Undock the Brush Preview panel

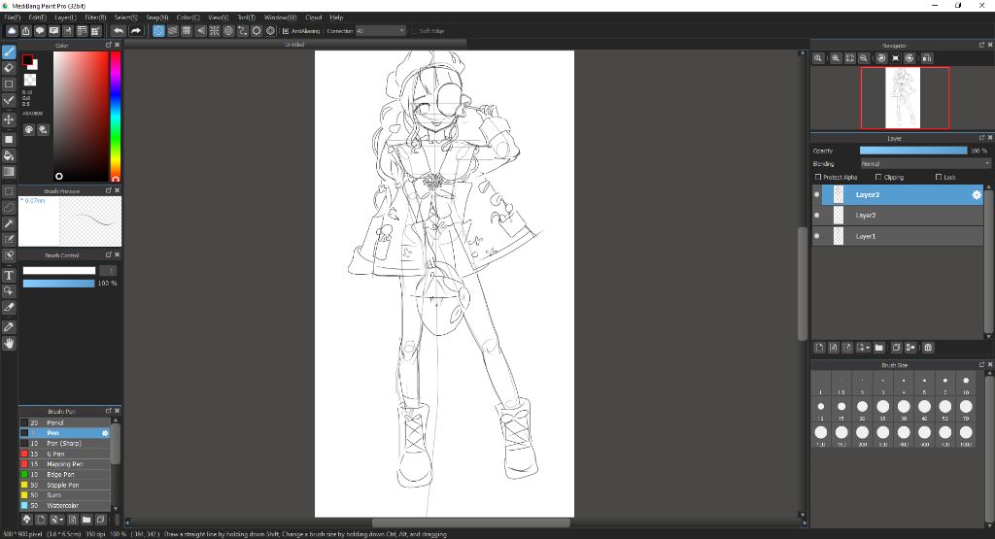pyautogui.click(x=109, y=190)
